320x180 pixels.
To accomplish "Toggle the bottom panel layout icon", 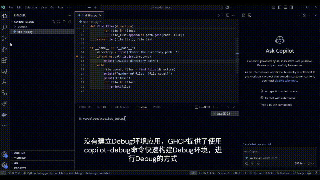I will (285, 7).
